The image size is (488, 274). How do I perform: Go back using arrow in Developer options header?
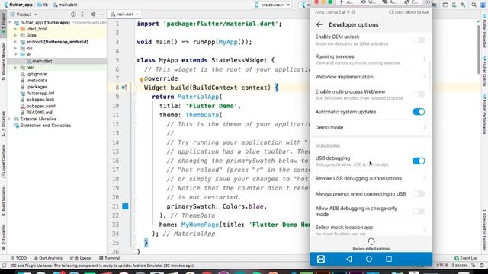[x=319, y=24]
